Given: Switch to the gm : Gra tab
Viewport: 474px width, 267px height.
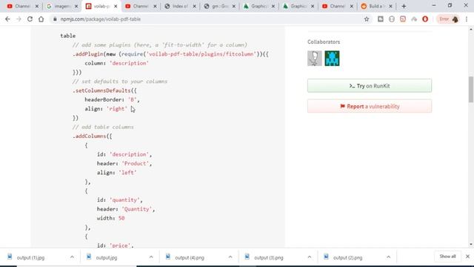Looking at the screenshot, I should tap(219, 6).
